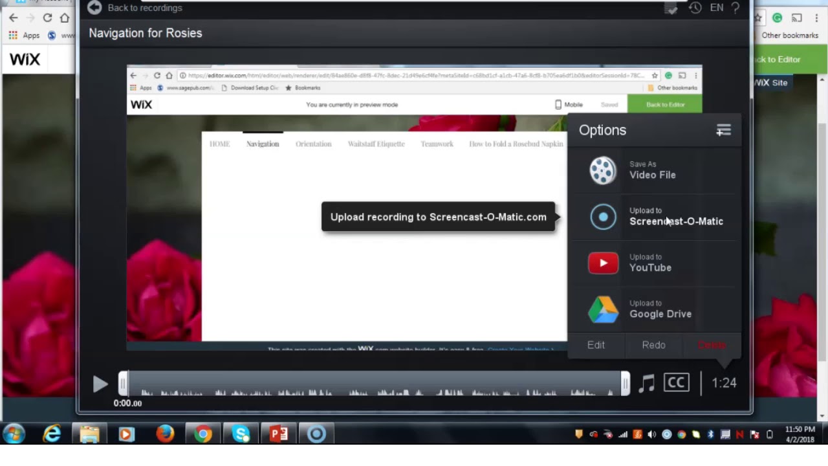Click the audio waveform timeline
Screen dimensions: 828x466
point(374,384)
